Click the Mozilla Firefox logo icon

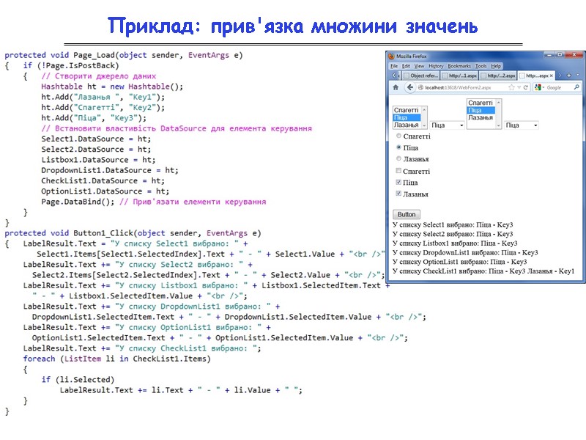click(392, 56)
